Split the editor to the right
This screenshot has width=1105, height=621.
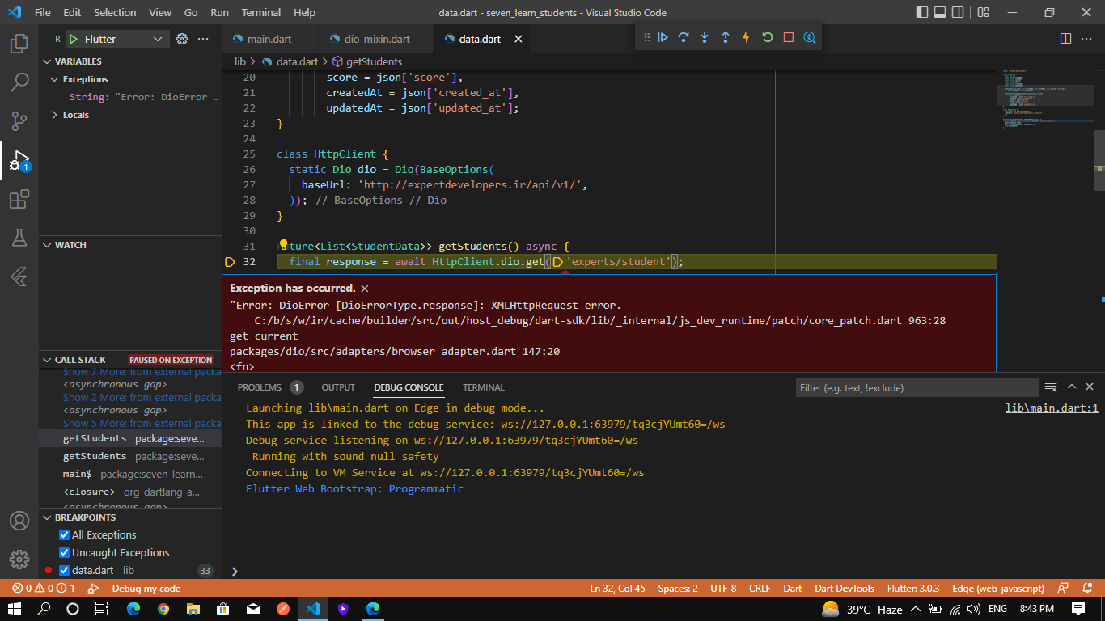[x=1065, y=39]
